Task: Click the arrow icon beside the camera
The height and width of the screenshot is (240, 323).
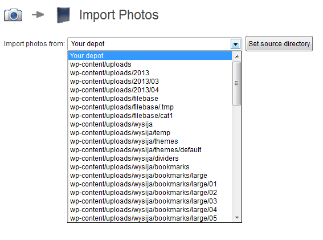Action: (x=38, y=15)
